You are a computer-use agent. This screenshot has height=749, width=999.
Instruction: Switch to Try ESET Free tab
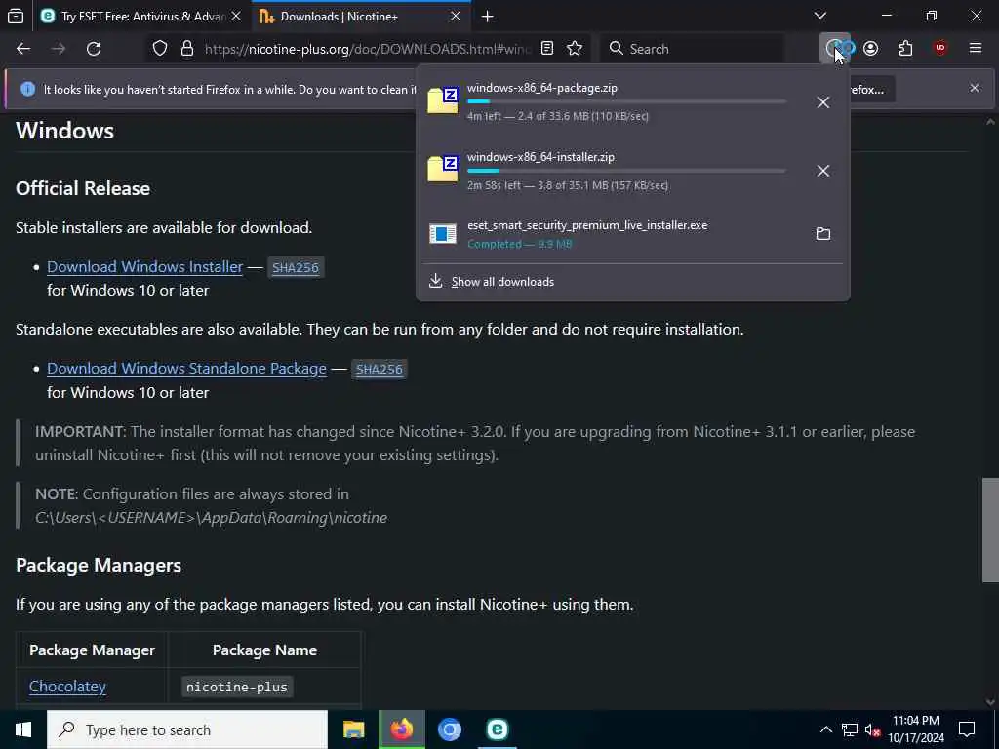140,16
